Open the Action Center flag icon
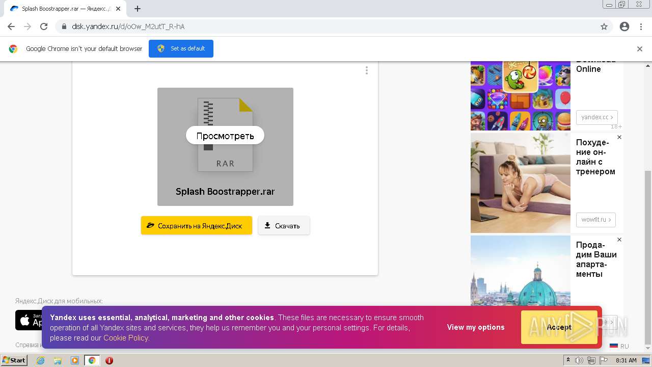This screenshot has height=367, width=652. coord(604,360)
